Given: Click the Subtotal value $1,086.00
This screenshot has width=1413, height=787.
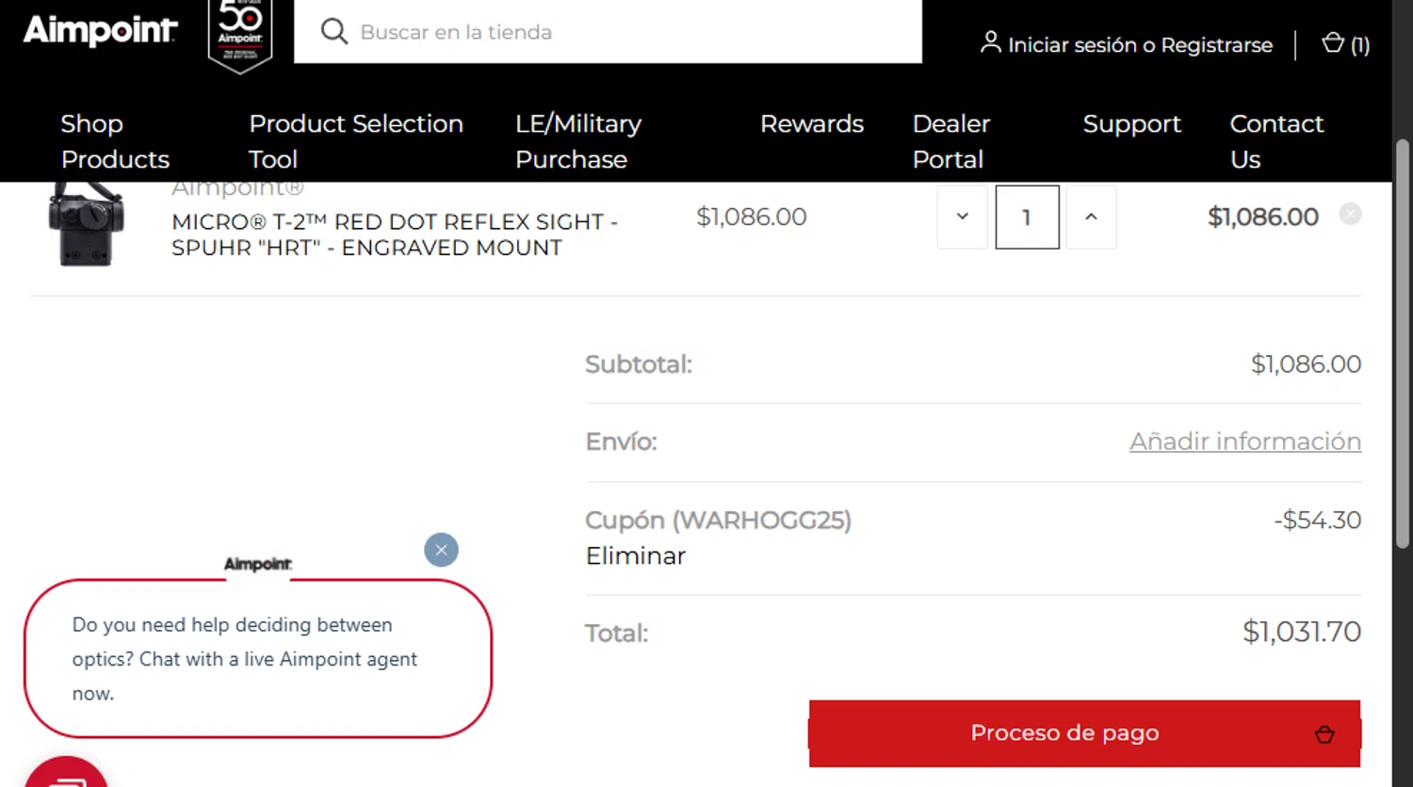Looking at the screenshot, I should [x=1306, y=364].
